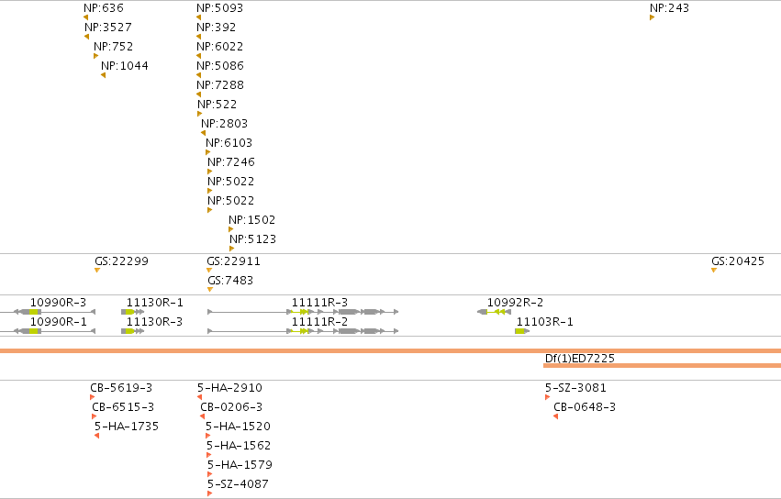Click the yellow gene glyph under 11103R-1
Viewport: 781px width, 499px height.
pyautogui.click(x=522, y=331)
